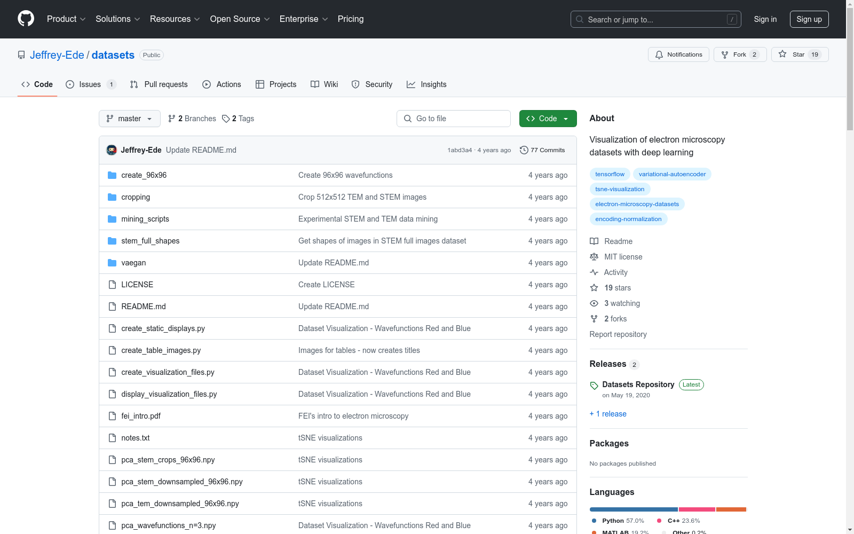Screen dimensions: 854x534
Task: Focus the 'Go to file' search box
Action: tap(454, 119)
